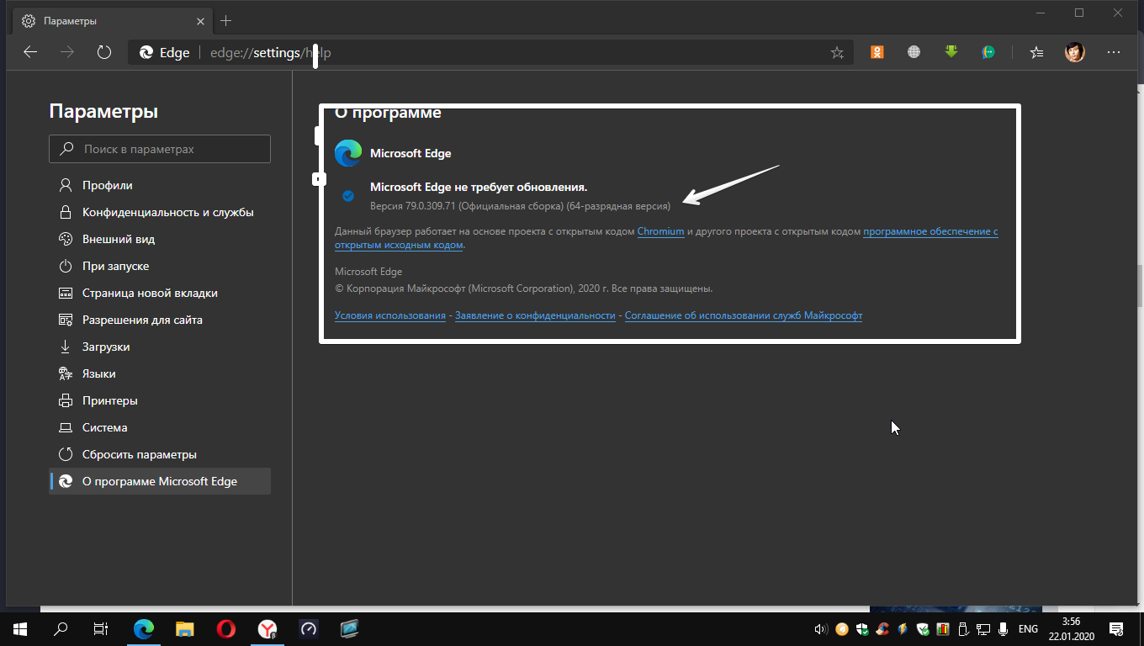The height and width of the screenshot is (646, 1144).
Task: Open Соглашение об использовании служб Майкрософт link
Action: coord(744,315)
